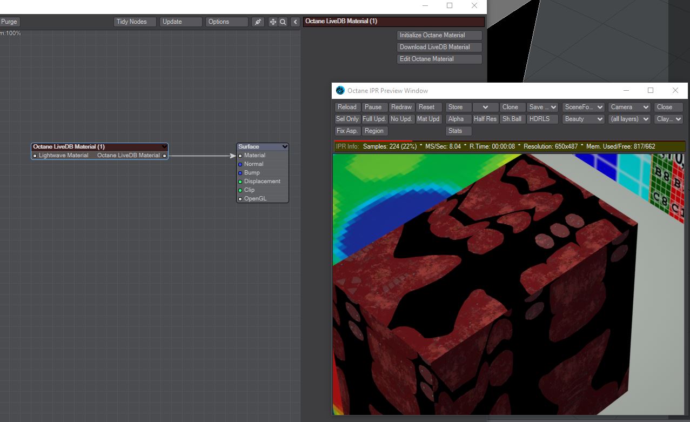This screenshot has height=422, width=690.
Task: Select the Octane LiveDB Material (1) node title
Action: pyautogui.click(x=69, y=146)
